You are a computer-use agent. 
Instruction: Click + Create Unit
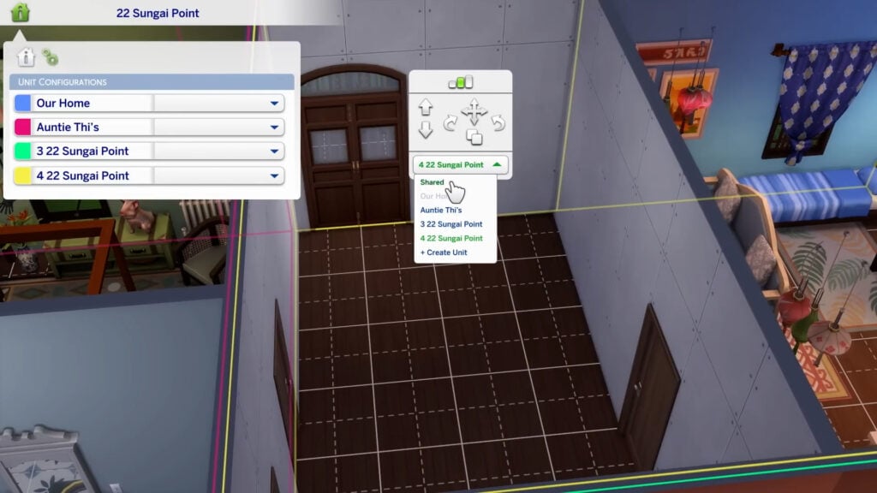coord(445,252)
